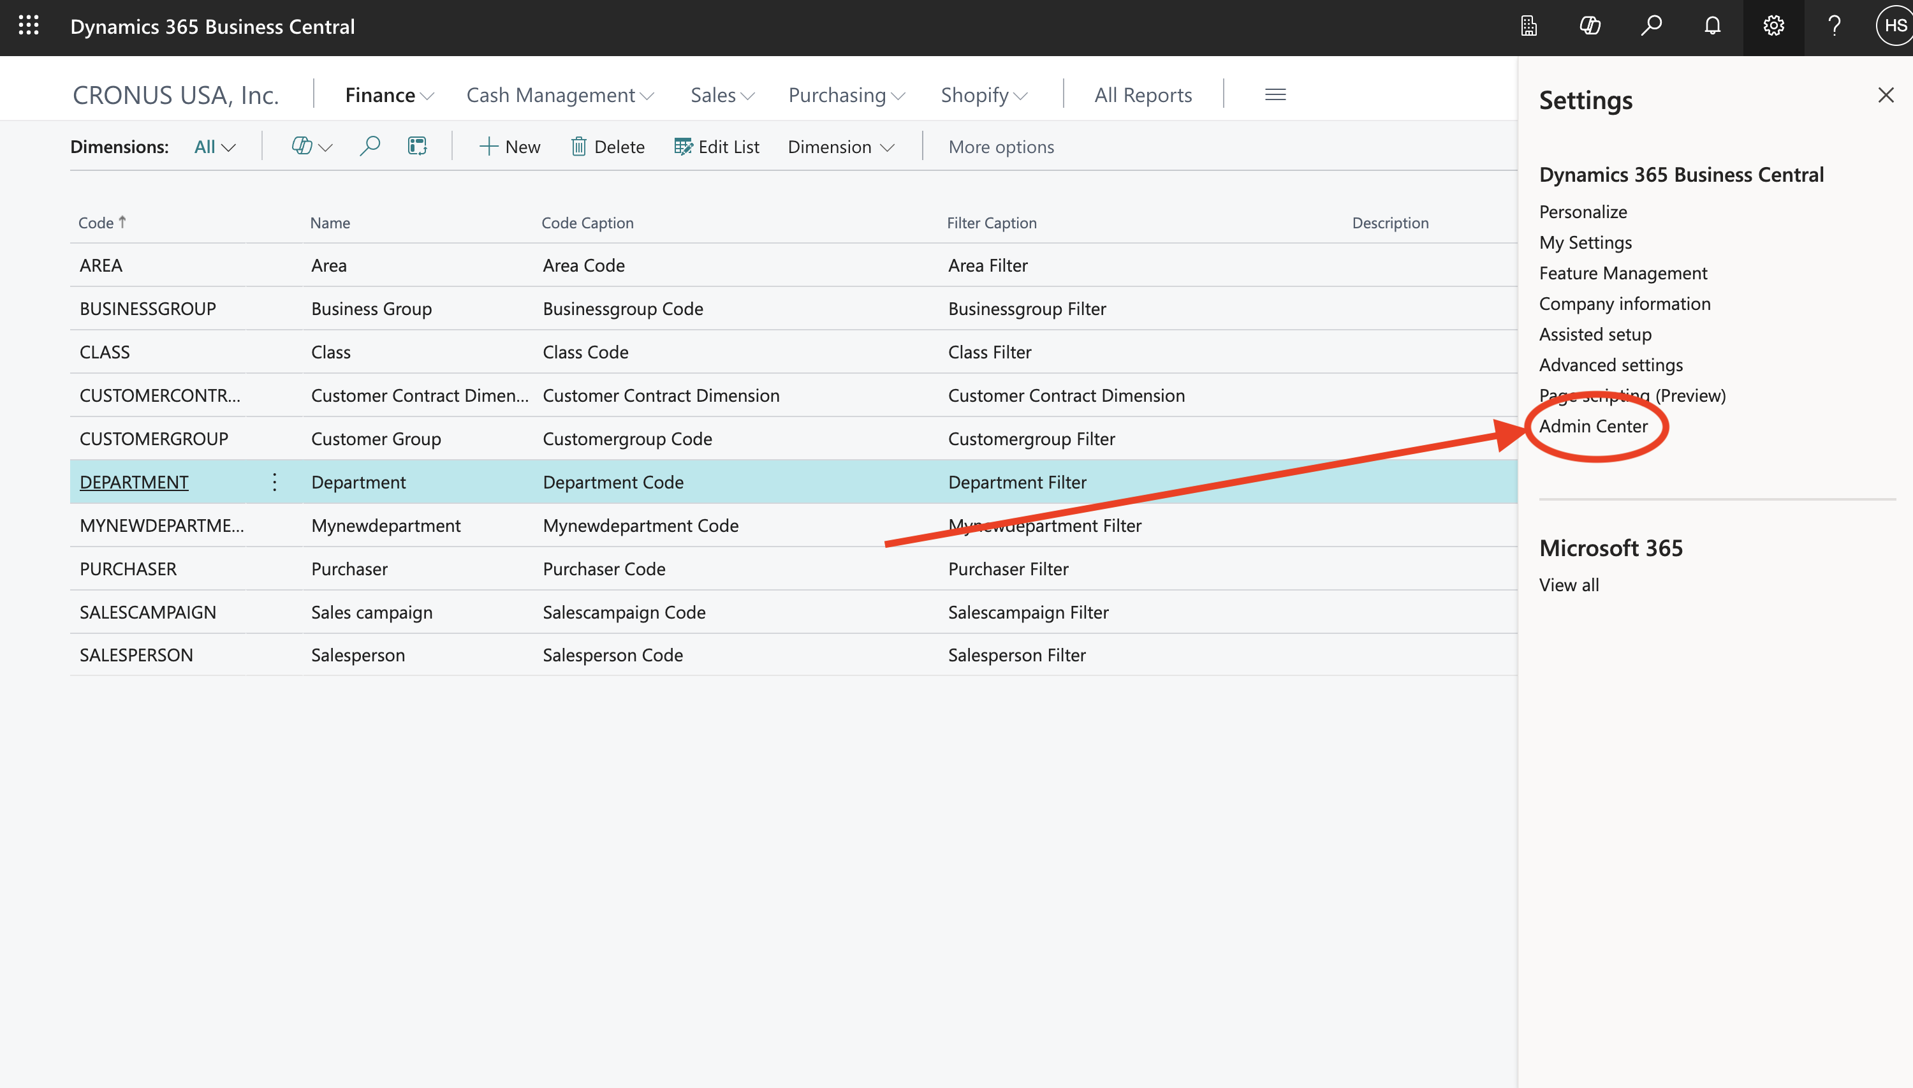Open the All views dropdown

point(215,147)
